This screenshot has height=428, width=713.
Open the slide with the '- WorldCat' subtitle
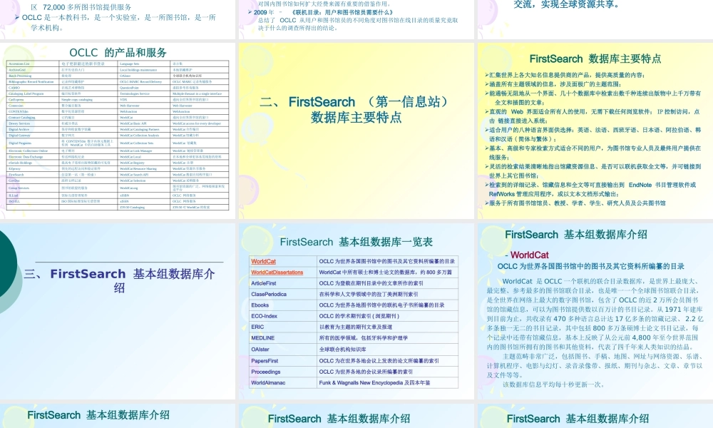tap(595, 311)
